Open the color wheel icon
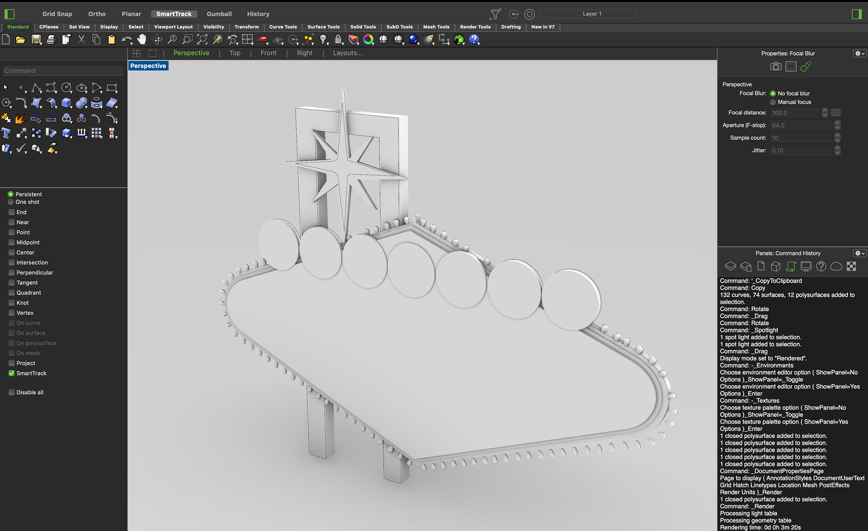 tap(368, 40)
